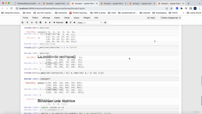Share this page icon
Viewport: 202px width, 114px height.
coord(167,9)
